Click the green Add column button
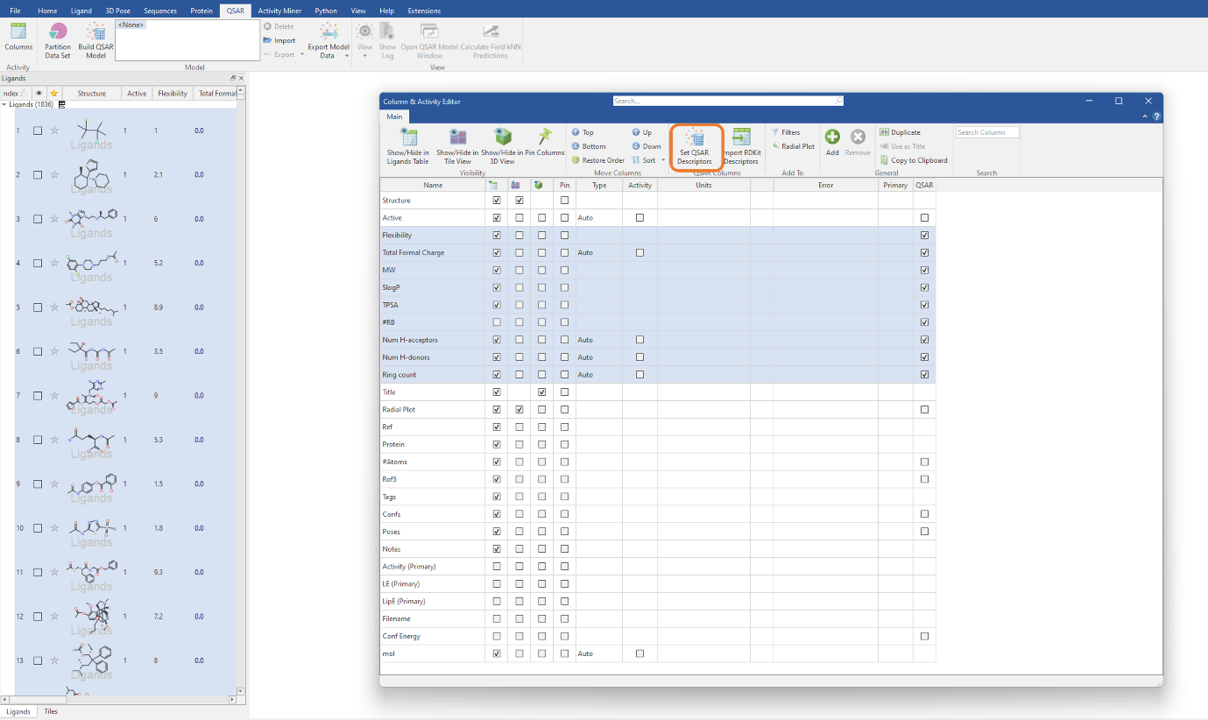The image size is (1208, 720). tap(832, 143)
